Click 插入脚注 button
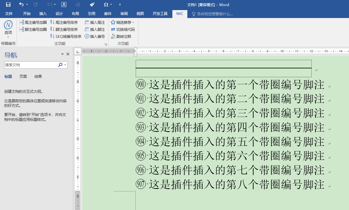349x210 pixels. click(95, 29)
